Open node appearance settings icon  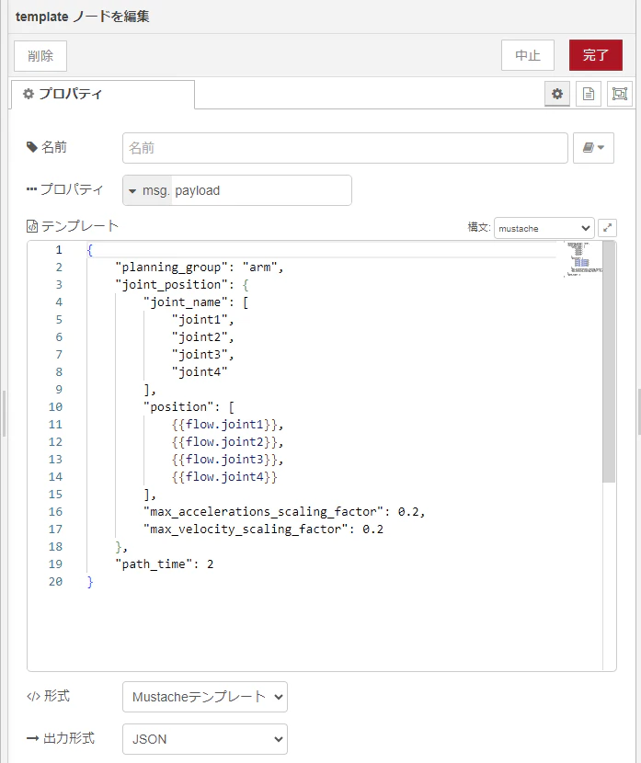tap(620, 94)
